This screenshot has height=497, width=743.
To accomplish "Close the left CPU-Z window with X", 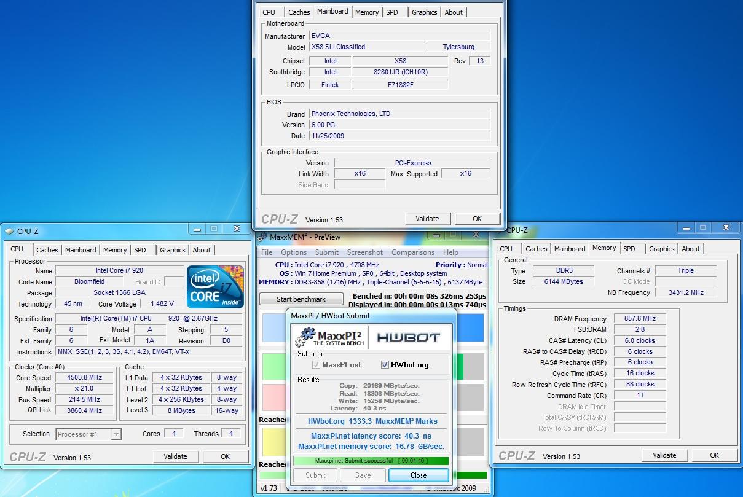I will click(x=237, y=229).
